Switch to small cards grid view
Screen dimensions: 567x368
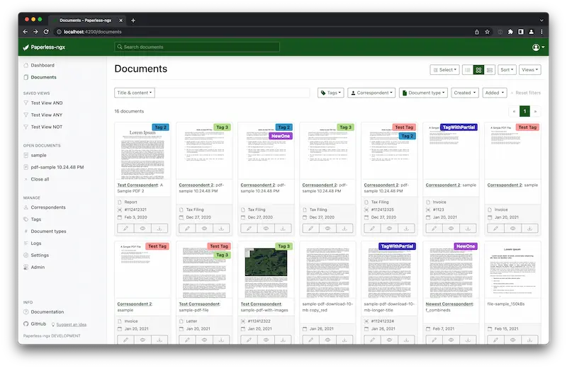point(478,69)
